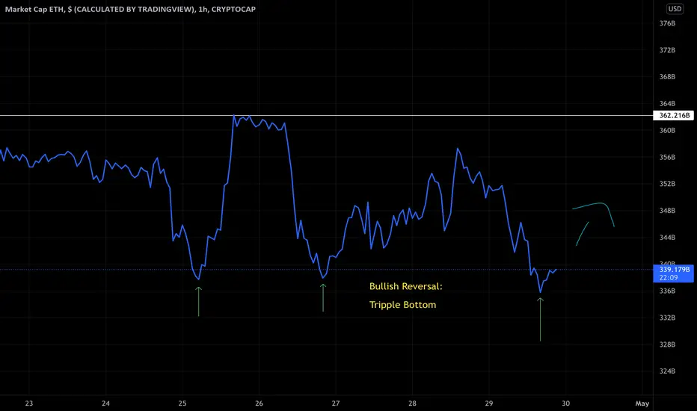Viewport: 697px width, 411px height.
Task: Click date 26 on the time axis
Action: coord(260,404)
